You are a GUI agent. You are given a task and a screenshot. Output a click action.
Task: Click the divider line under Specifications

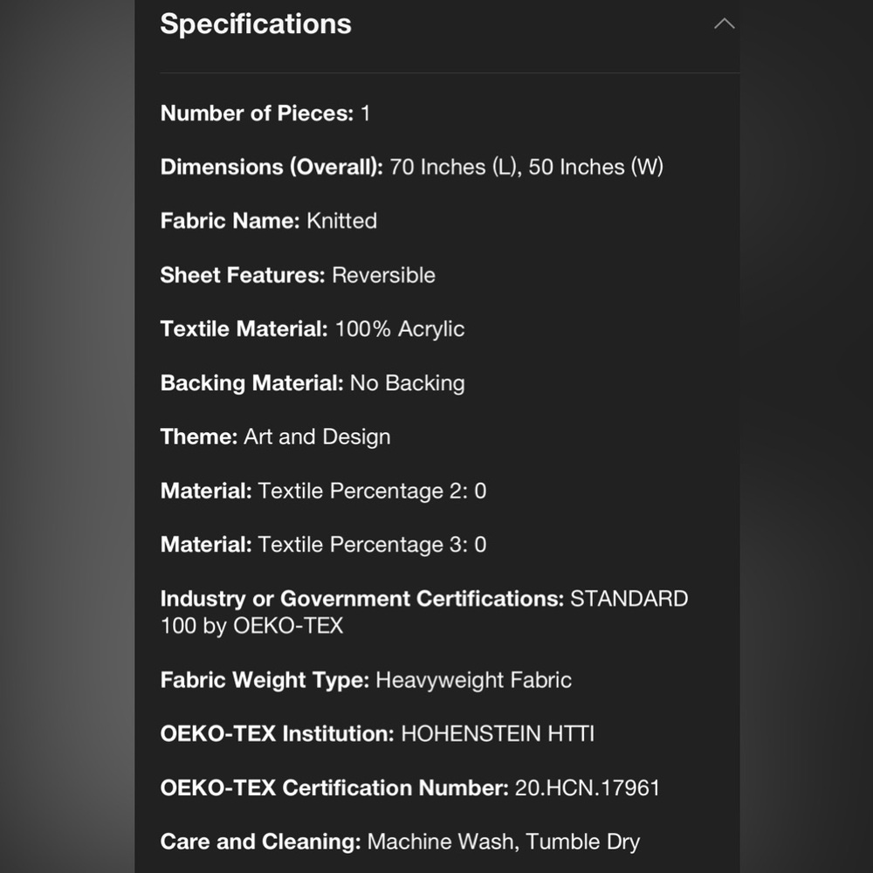click(450, 73)
